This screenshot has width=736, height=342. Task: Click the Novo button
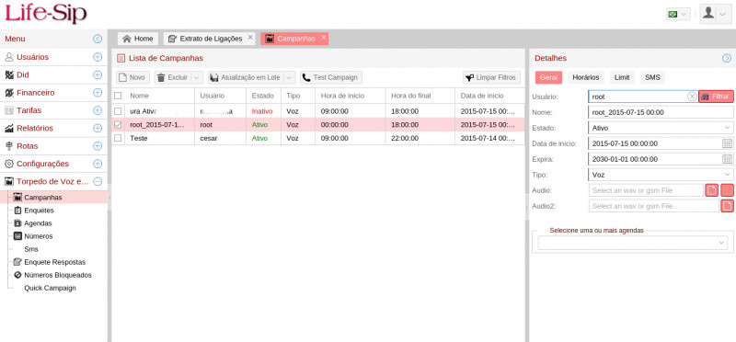tap(132, 77)
